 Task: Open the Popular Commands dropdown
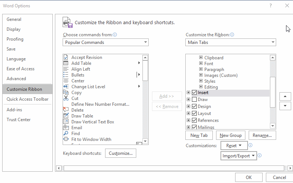click(105, 42)
